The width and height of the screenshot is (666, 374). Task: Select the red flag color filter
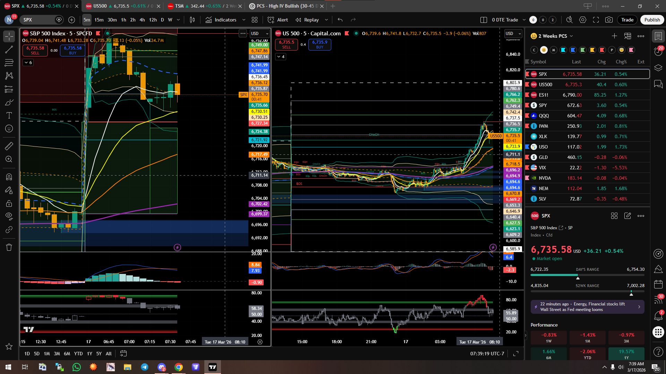click(602, 50)
